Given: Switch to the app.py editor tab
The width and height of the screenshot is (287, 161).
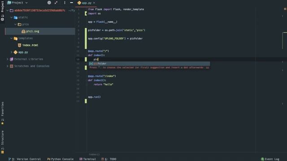Looking at the screenshot, I should click(87, 3).
